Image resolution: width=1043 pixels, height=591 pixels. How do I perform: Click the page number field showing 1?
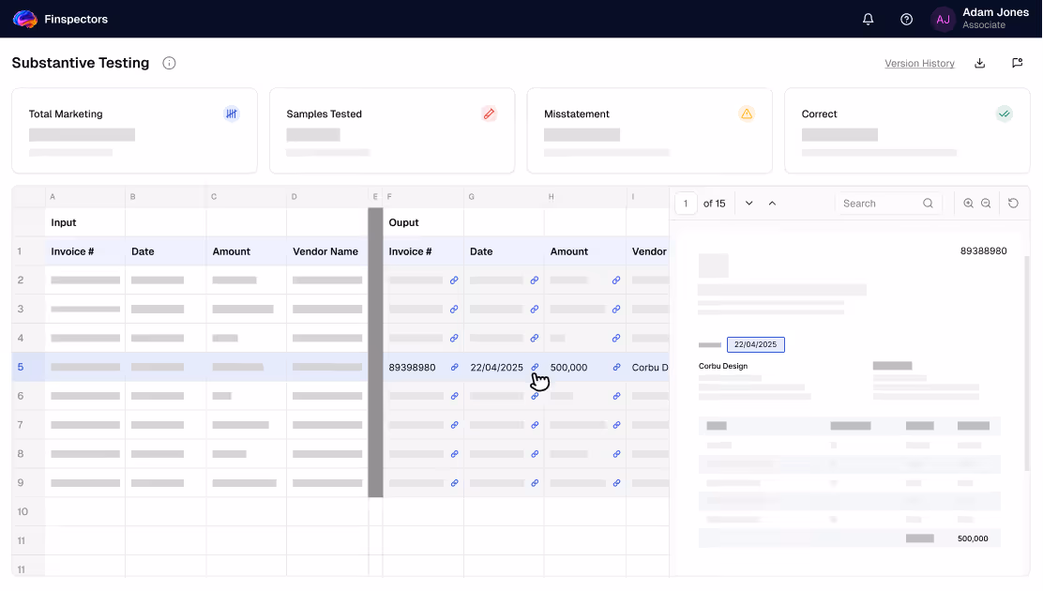(x=686, y=204)
